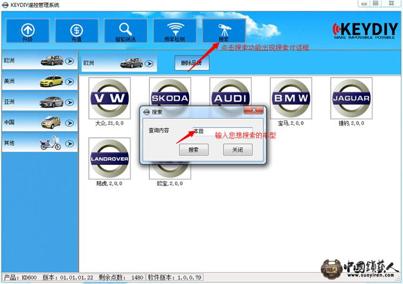Click the 陆虎,2,0,0 label

pyautogui.click(x=110, y=183)
